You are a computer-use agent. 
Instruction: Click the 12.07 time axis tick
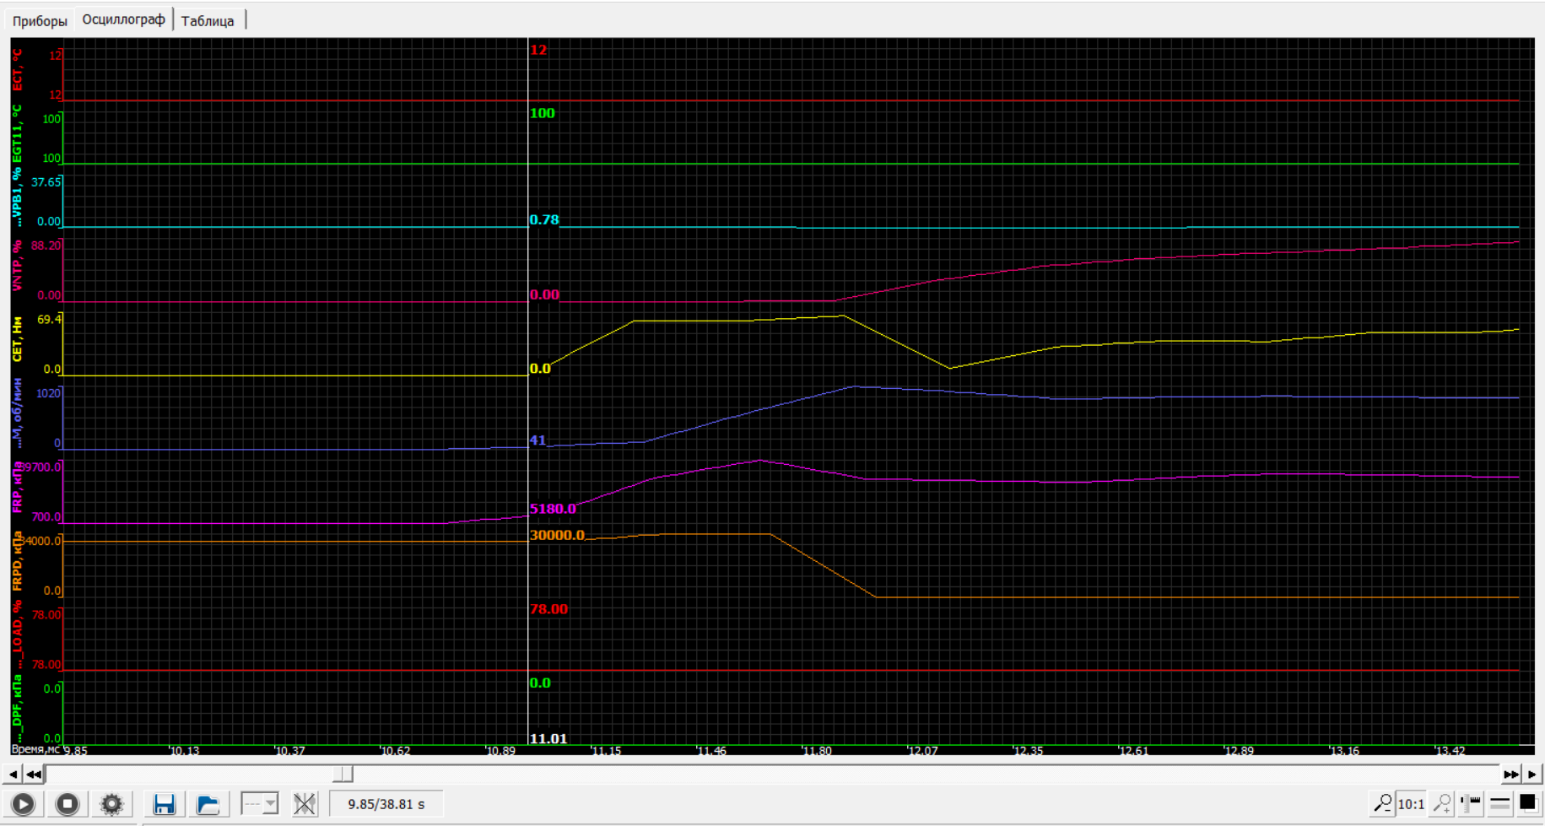coord(922,750)
